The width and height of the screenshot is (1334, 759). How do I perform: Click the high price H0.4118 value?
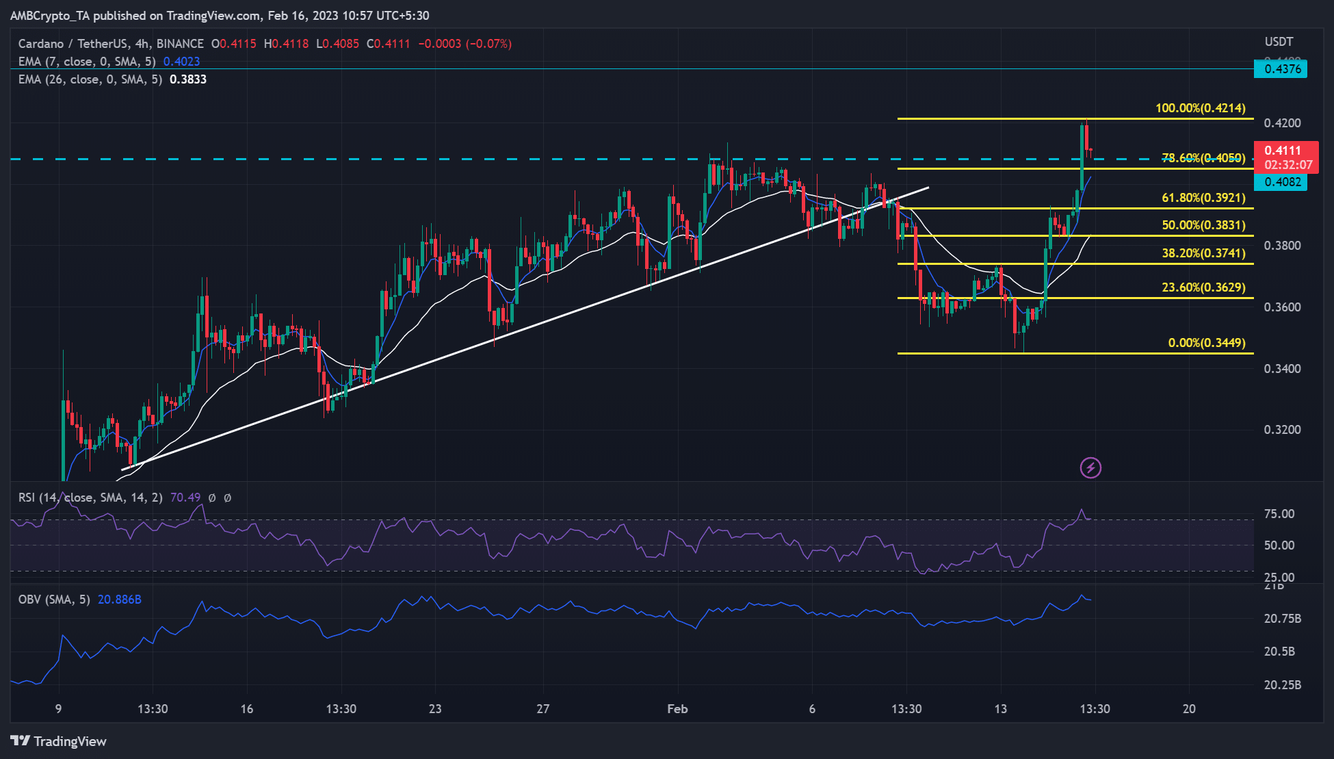(287, 44)
